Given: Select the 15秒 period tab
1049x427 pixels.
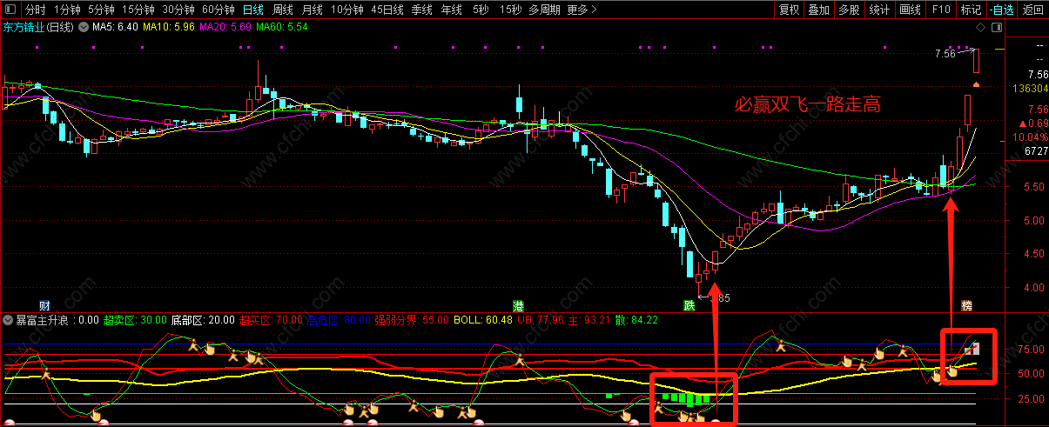Looking at the screenshot, I should point(511,10).
